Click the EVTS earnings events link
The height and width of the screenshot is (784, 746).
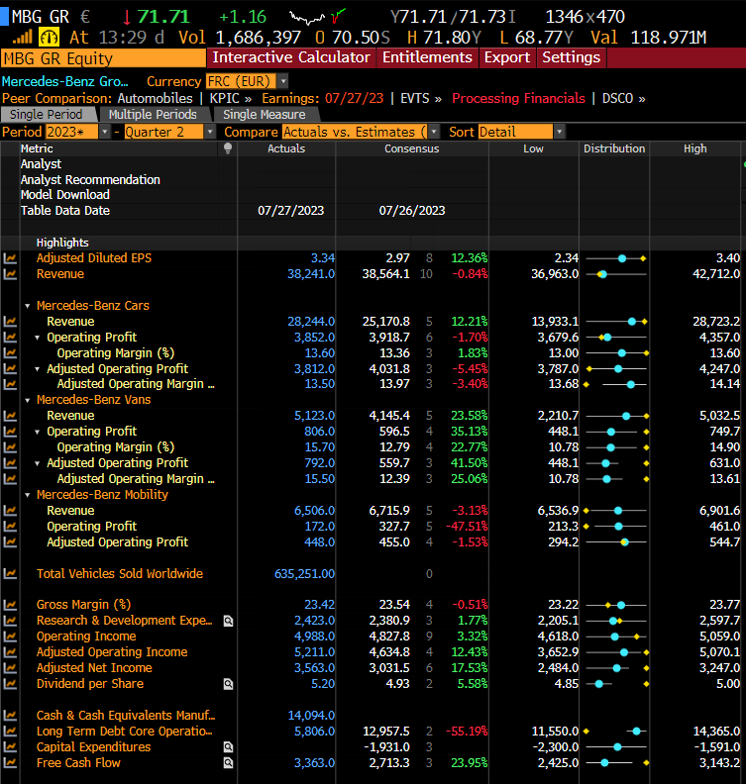coord(421,98)
